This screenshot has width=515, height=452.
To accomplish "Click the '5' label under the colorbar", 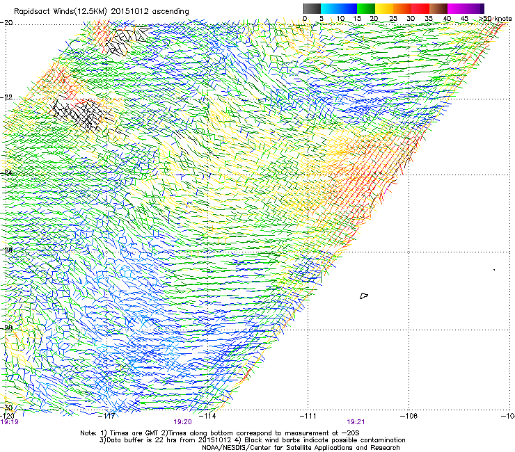I will coord(322,19).
